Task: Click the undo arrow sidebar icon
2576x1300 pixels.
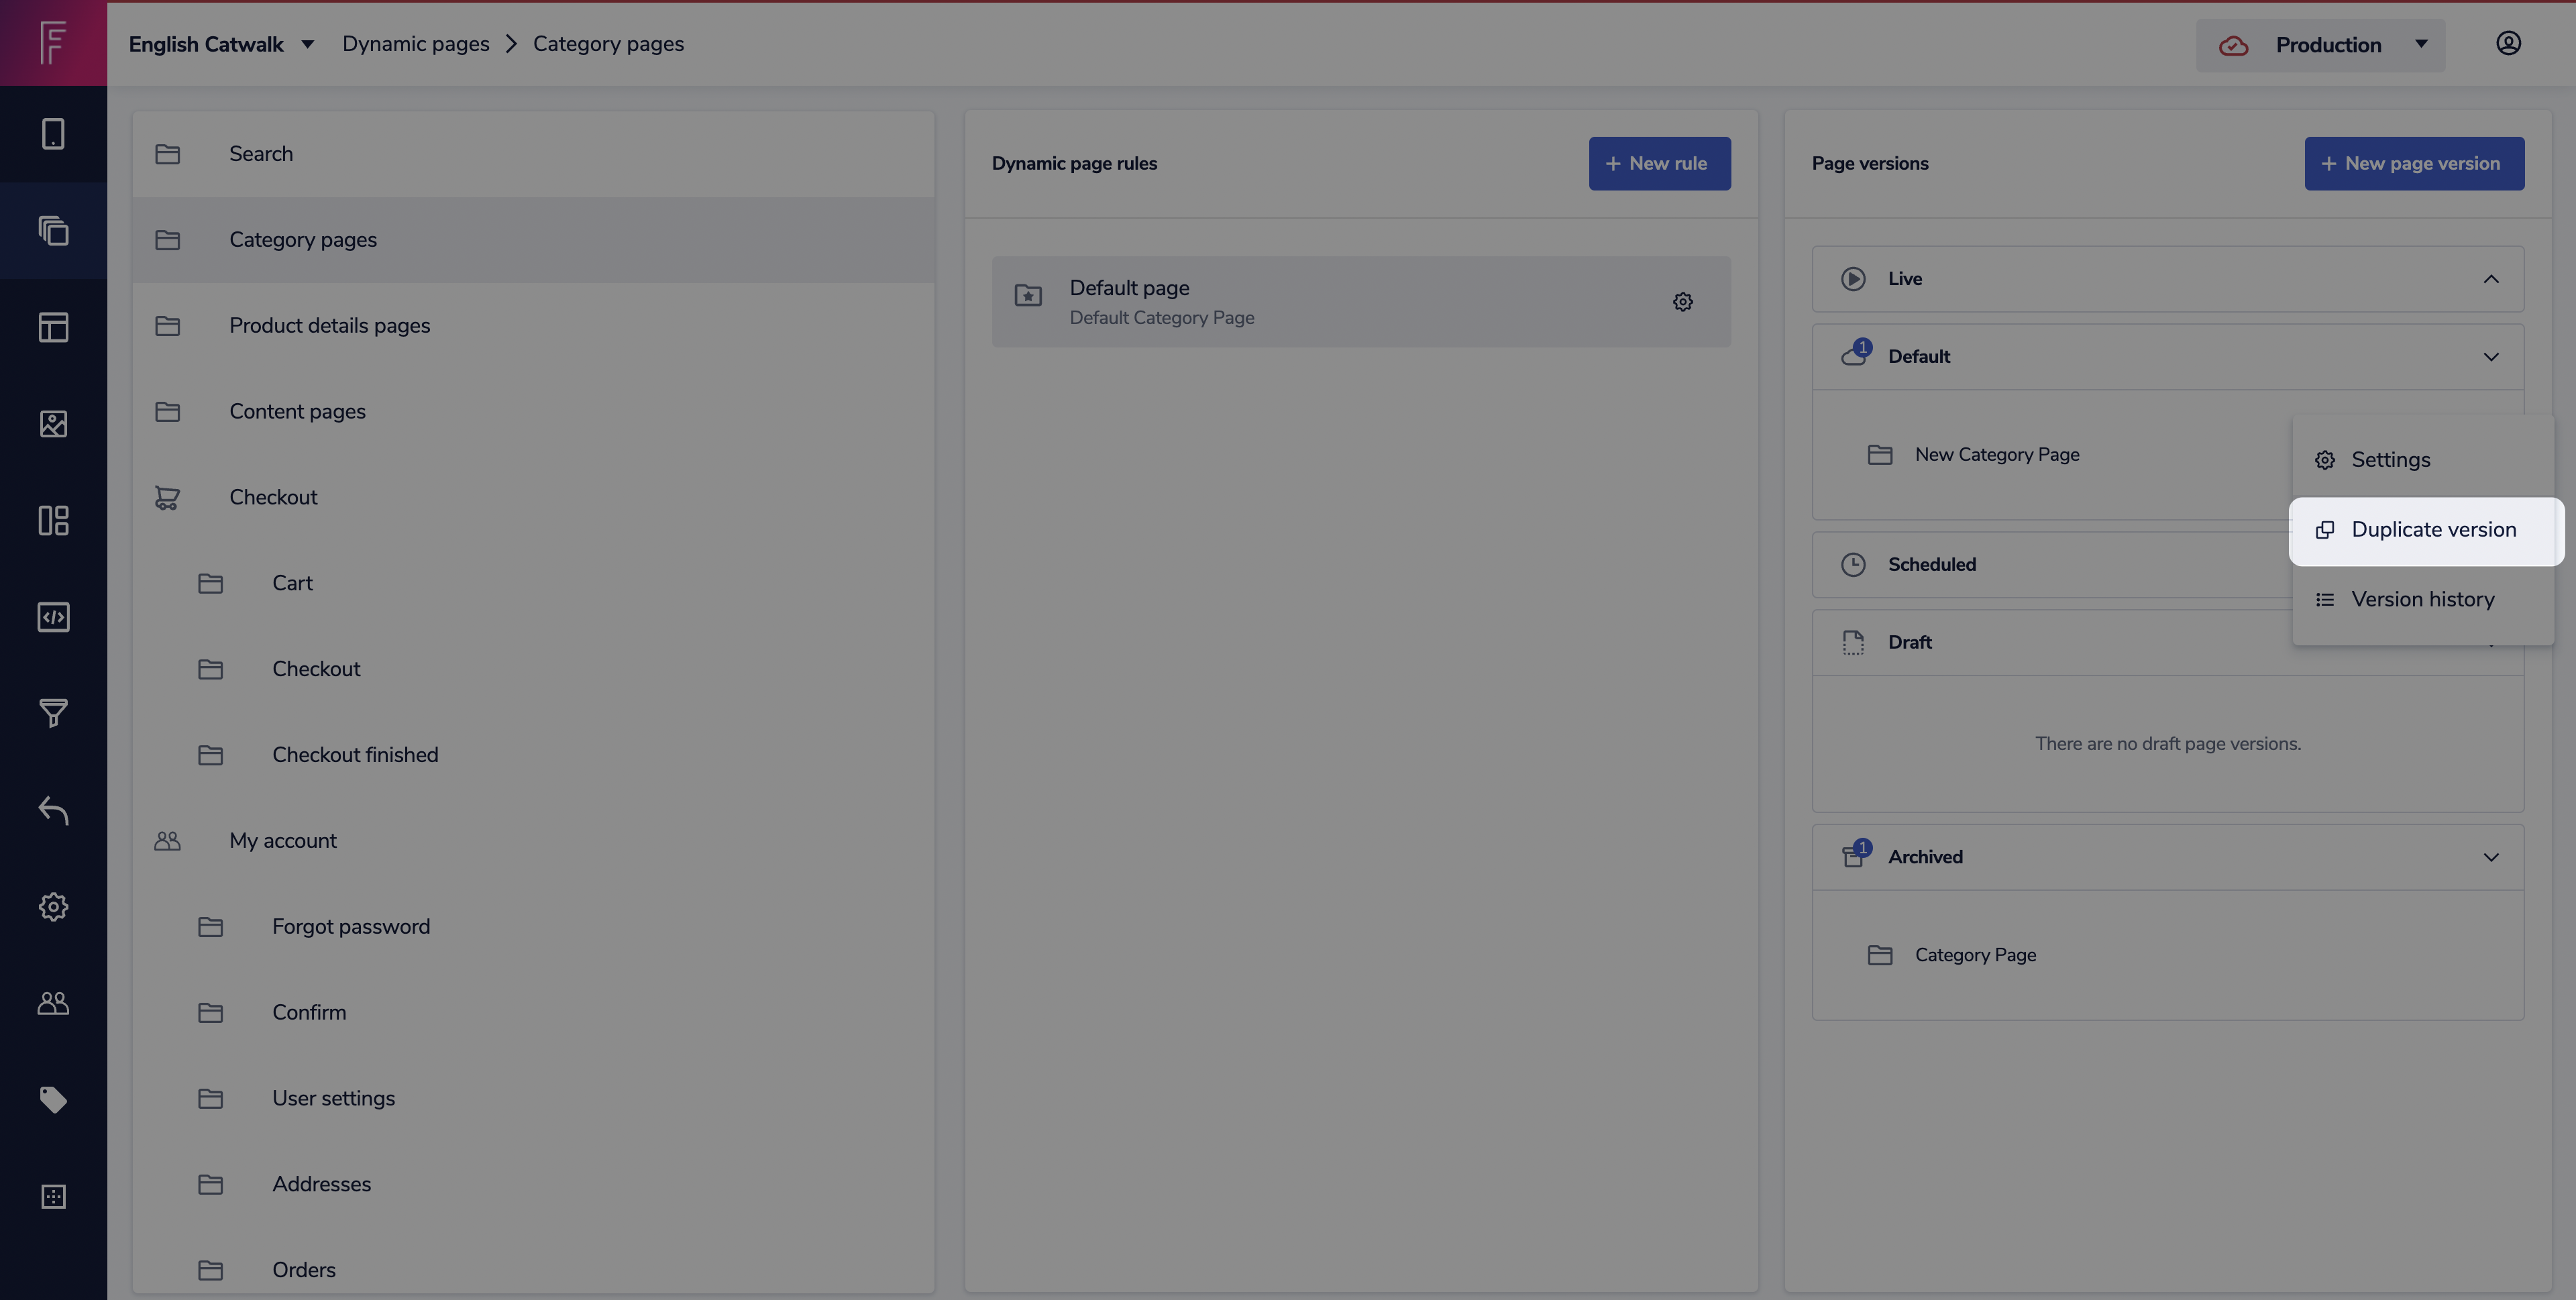Action: tap(53, 810)
